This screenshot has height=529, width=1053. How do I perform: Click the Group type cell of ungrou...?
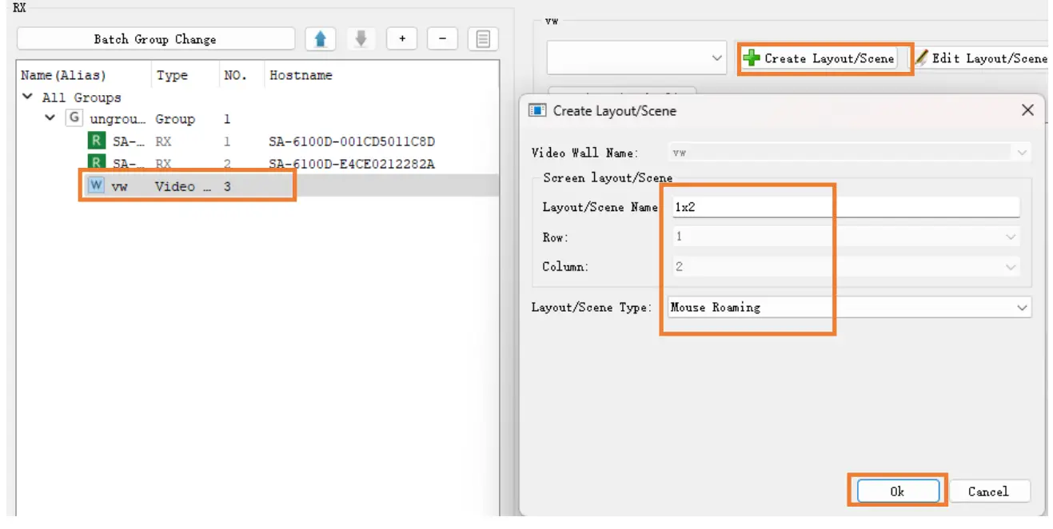(x=175, y=118)
